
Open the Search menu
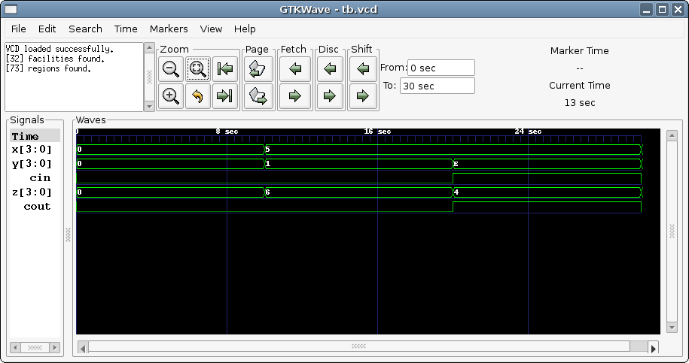[85, 29]
